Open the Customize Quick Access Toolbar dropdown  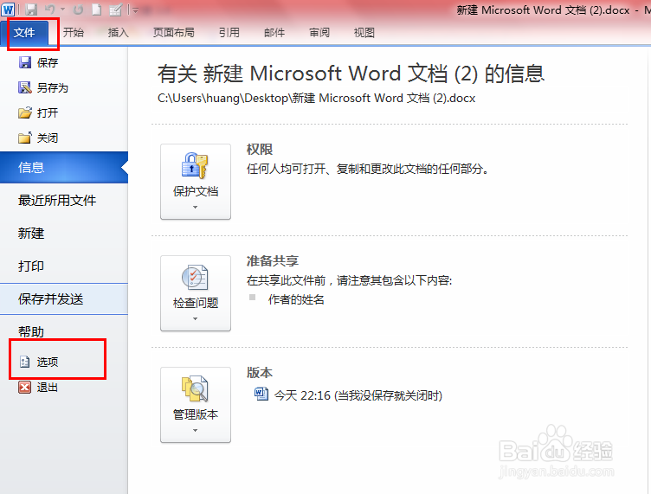pos(135,10)
